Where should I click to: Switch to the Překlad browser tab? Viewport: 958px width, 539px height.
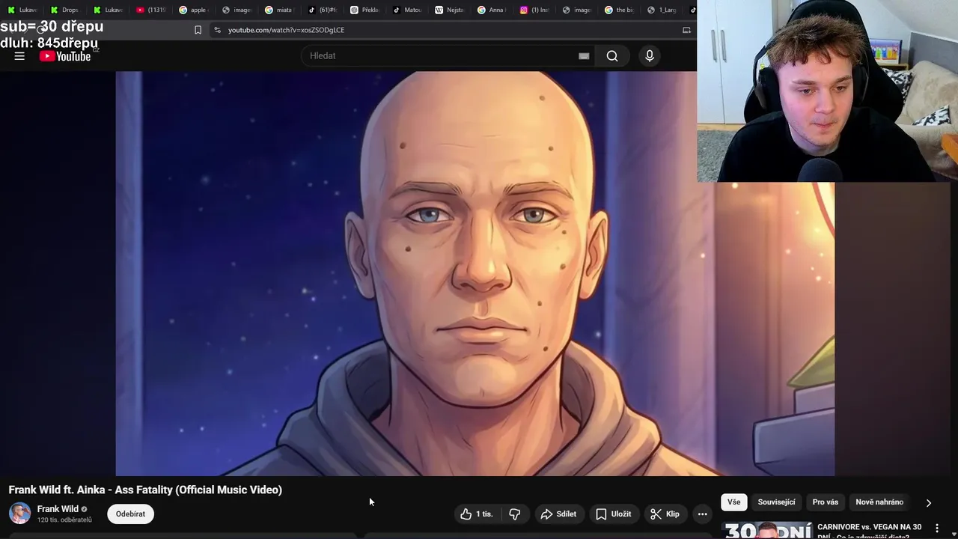pos(364,10)
